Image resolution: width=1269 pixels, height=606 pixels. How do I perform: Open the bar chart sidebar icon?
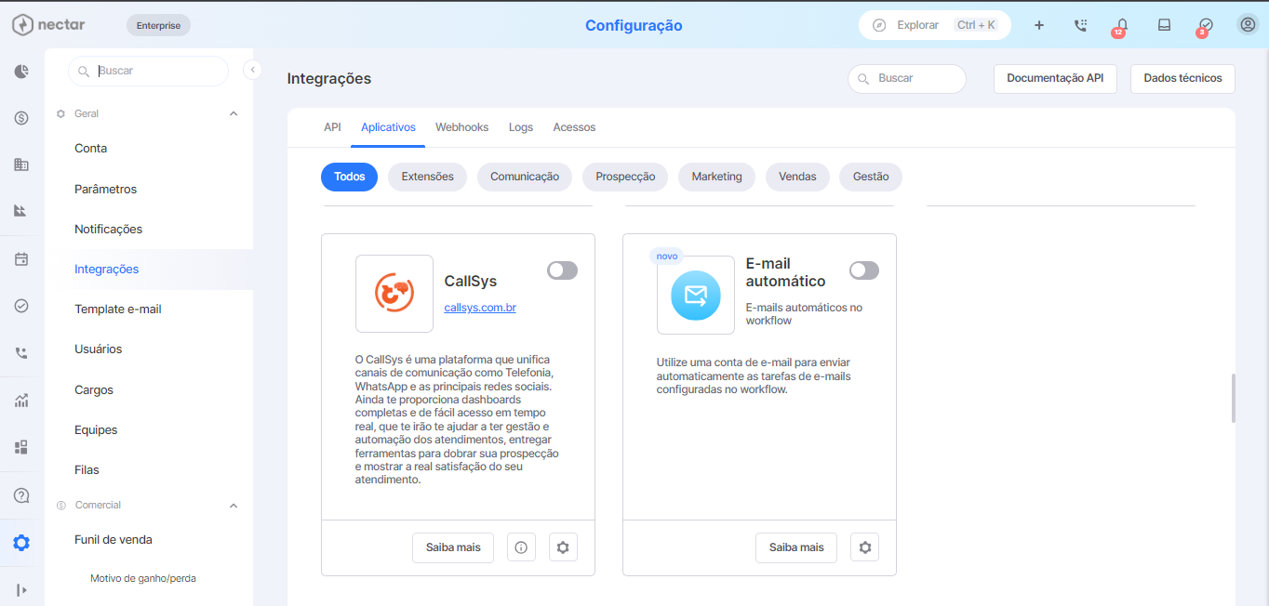coord(21,211)
